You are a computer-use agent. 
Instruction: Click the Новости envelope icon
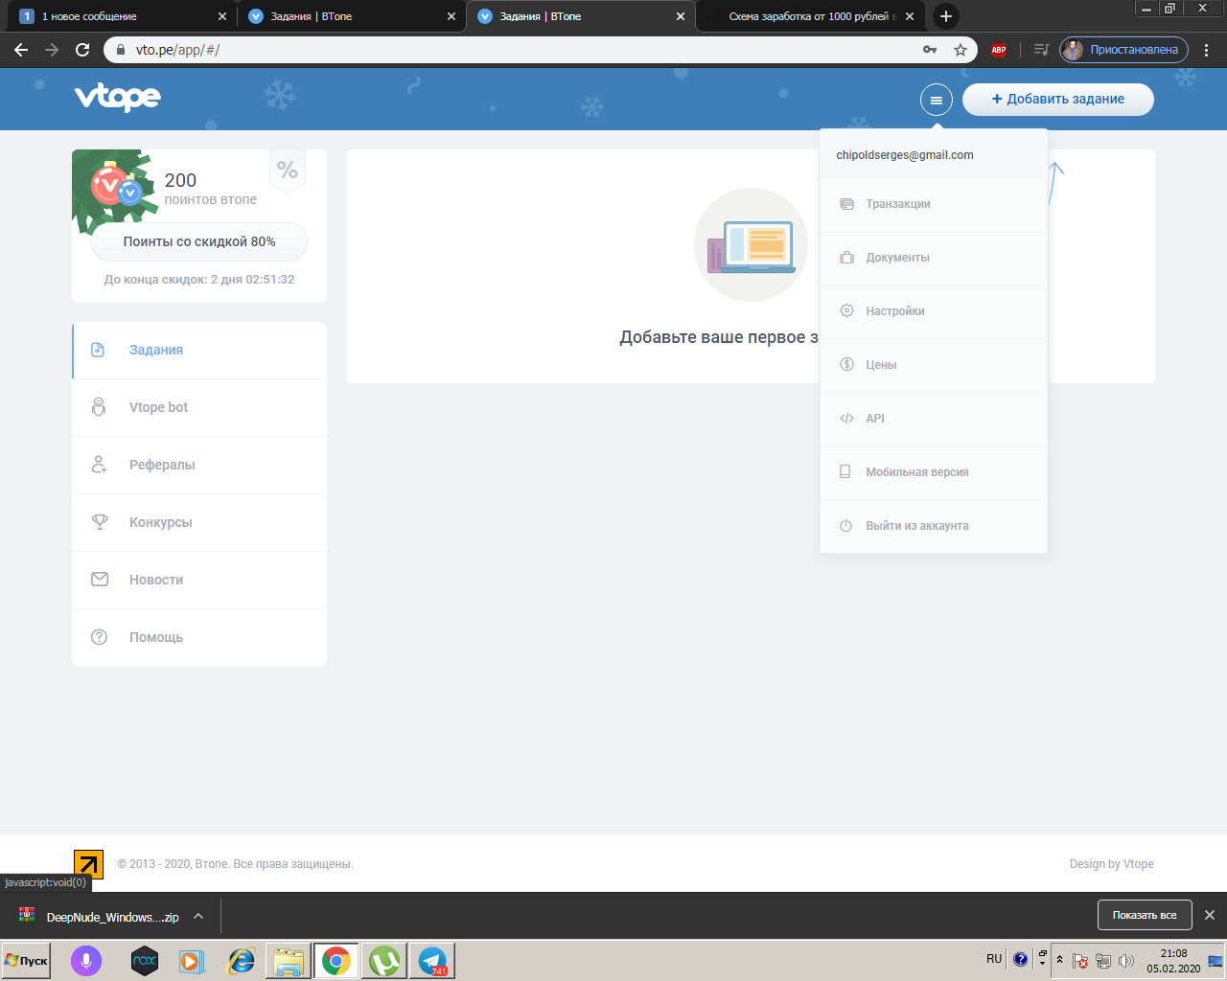click(100, 580)
